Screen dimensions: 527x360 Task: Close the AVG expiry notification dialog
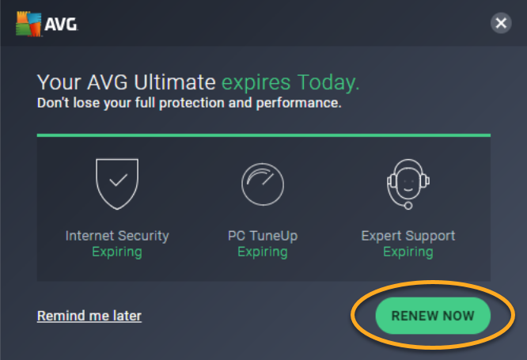click(x=501, y=23)
